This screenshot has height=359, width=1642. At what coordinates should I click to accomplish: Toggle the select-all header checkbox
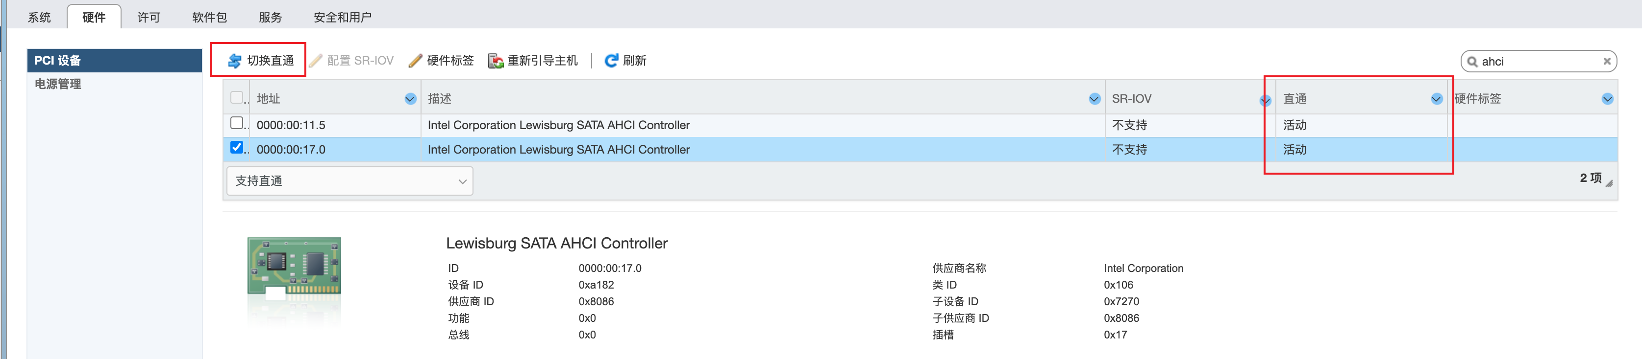236,97
